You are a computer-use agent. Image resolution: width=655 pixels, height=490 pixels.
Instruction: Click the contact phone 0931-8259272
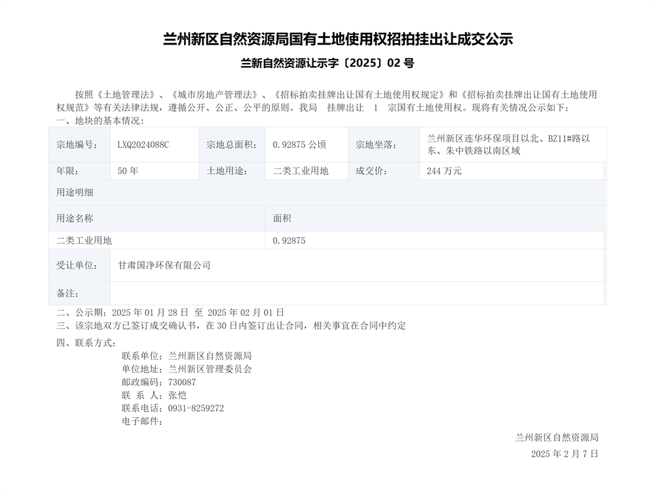click(196, 408)
